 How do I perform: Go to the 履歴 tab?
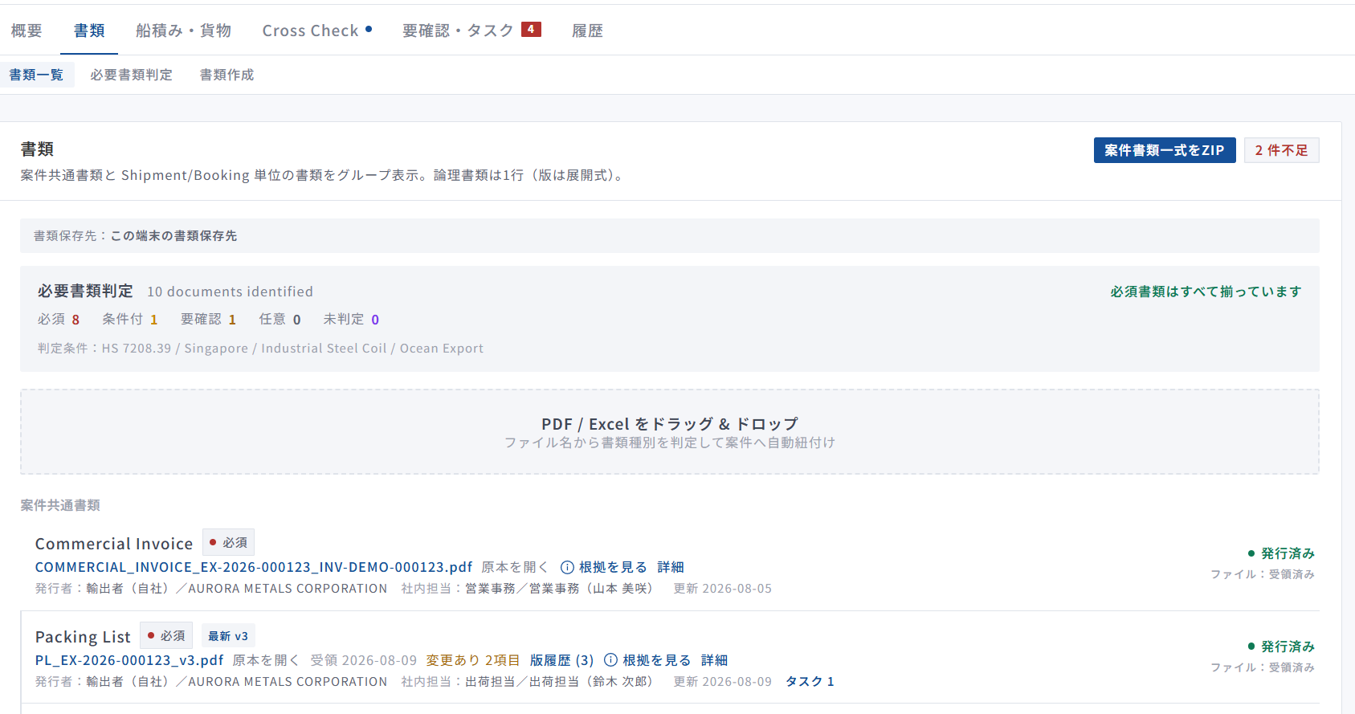coord(587,31)
